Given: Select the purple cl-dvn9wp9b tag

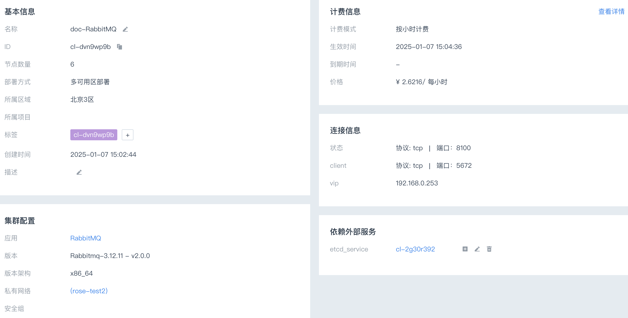Looking at the screenshot, I should point(94,135).
